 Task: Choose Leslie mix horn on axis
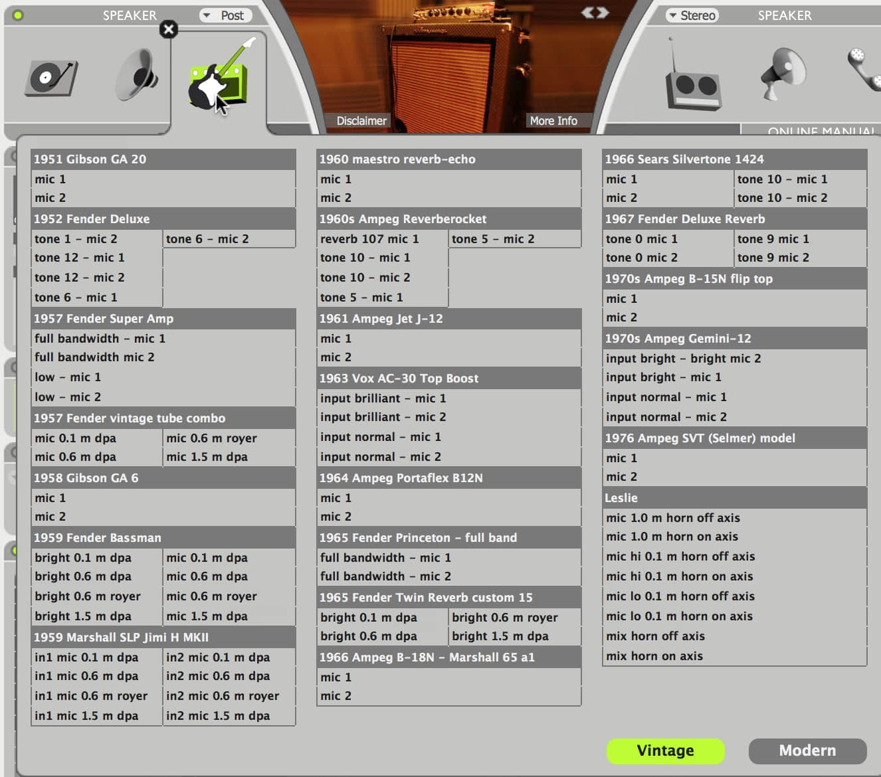click(x=734, y=656)
